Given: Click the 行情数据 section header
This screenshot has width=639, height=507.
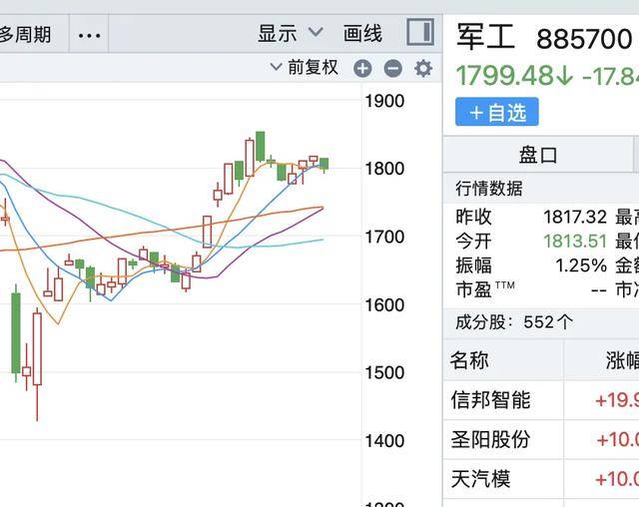Looking at the screenshot, I should (489, 189).
